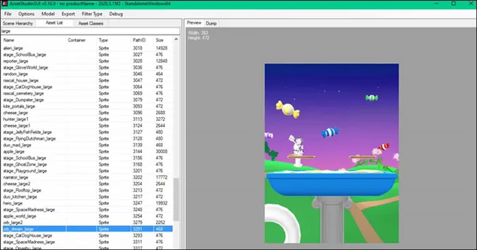Screen dimensions: 477x250
Task: Click the AssetStudio app icon in title bar
Action: [x=5, y=4]
